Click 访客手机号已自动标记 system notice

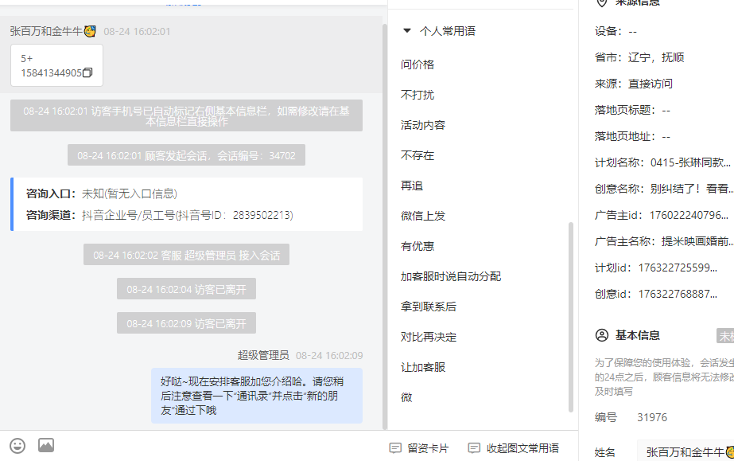186,115
